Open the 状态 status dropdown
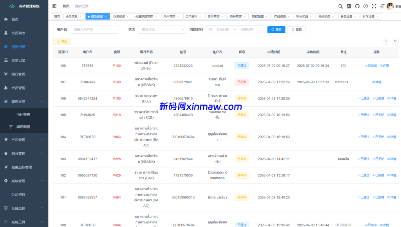401x227 pixels. 163,29
